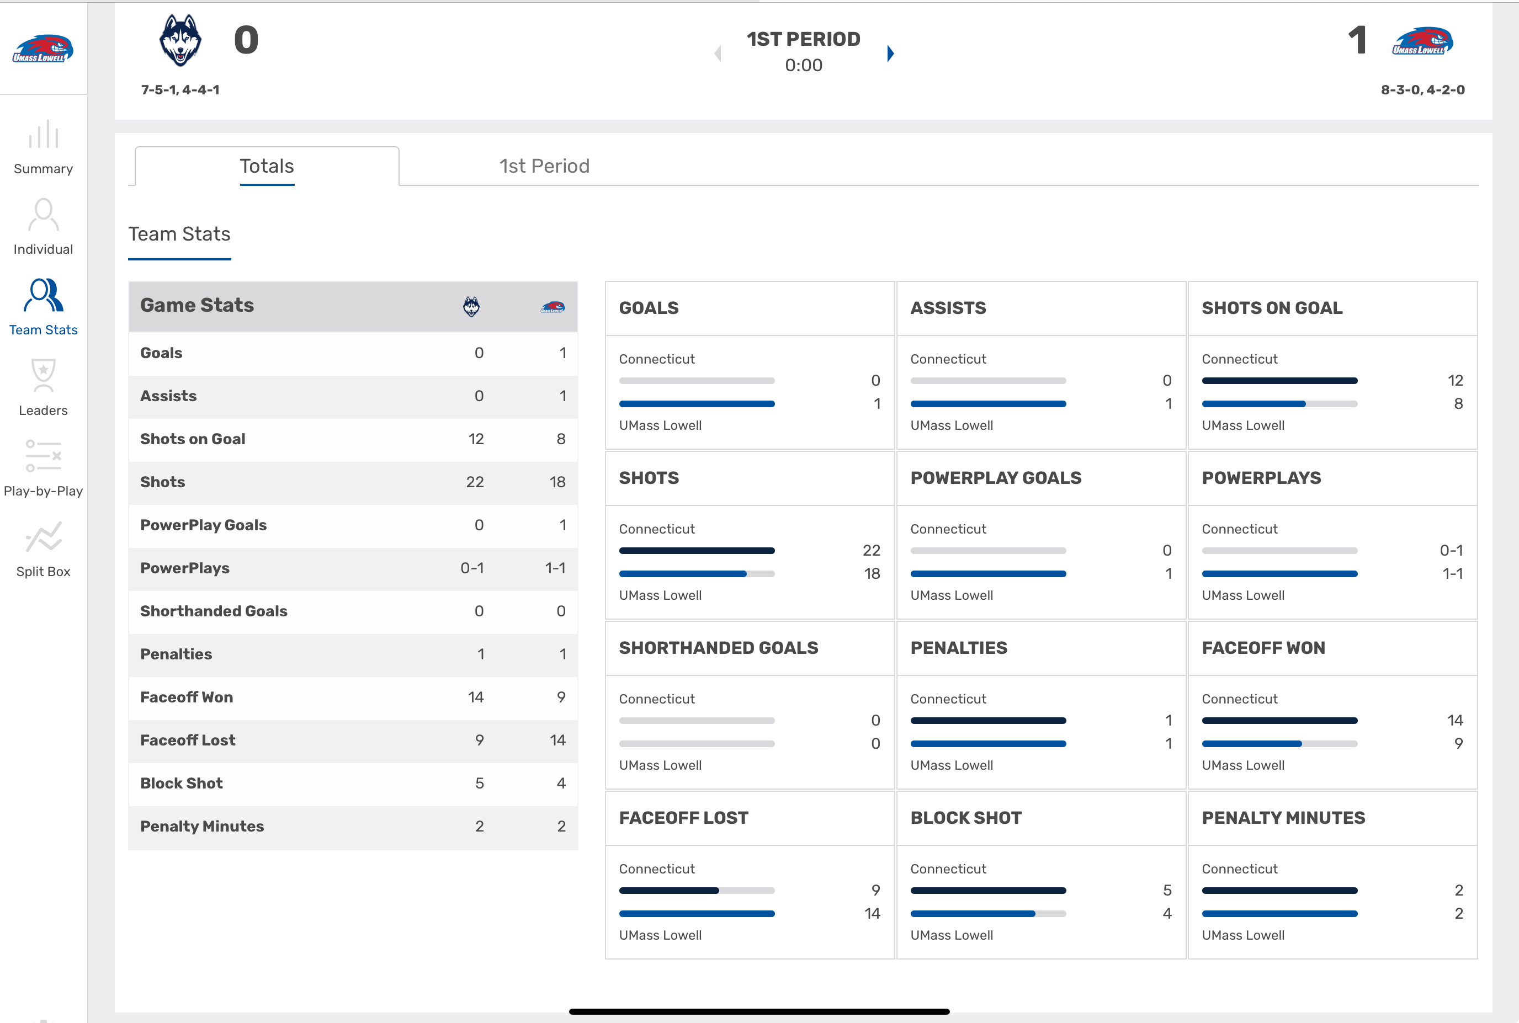Viewport: 1519px width, 1023px height.
Task: Click UMass Lowell's score 1 in scoreboard
Action: coord(1358,40)
